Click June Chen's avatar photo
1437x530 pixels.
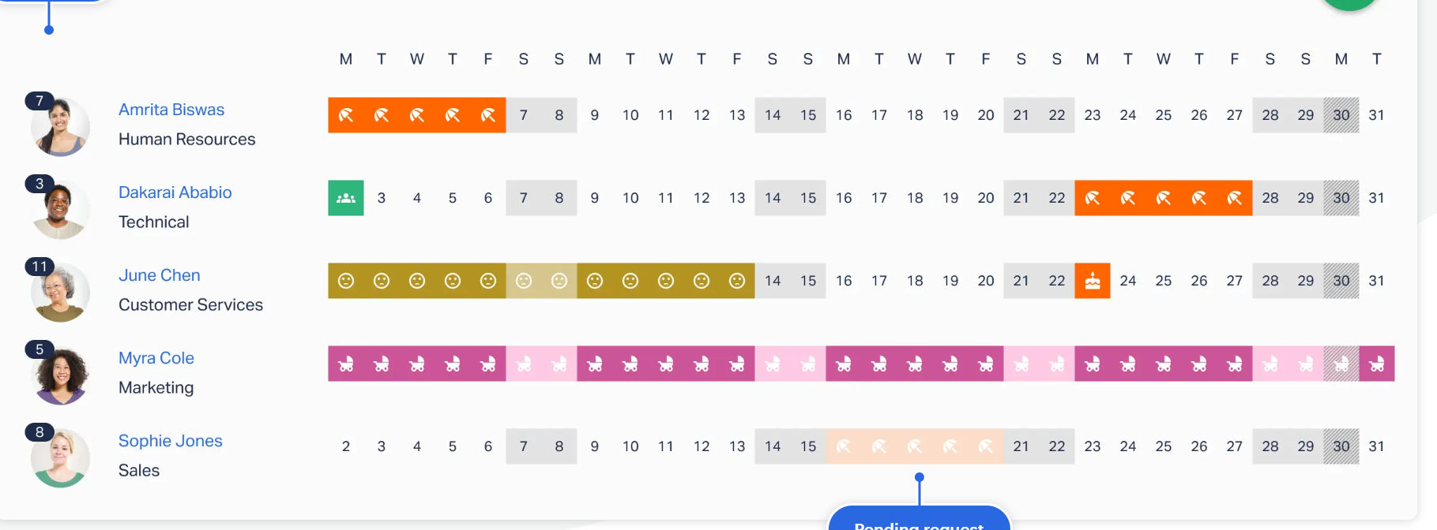pyautogui.click(x=61, y=293)
